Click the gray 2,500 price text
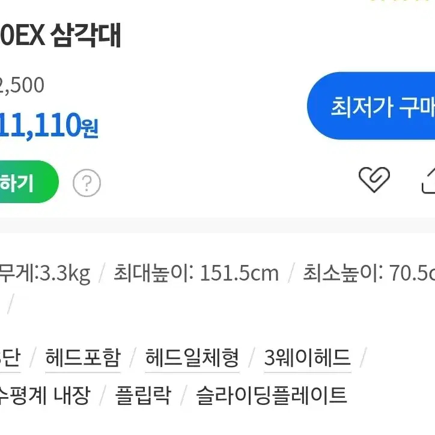This screenshot has width=435, height=435. (22, 85)
